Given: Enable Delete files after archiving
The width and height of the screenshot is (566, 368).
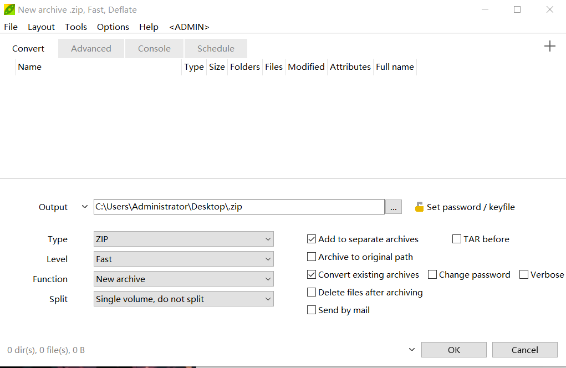Looking at the screenshot, I should [x=312, y=293].
